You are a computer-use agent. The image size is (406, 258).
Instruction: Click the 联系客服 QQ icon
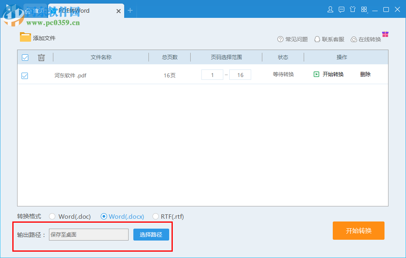(317, 39)
